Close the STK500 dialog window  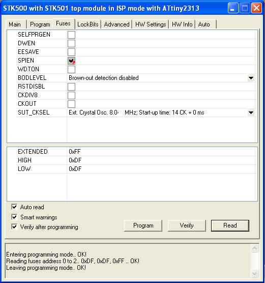tap(257, 8)
